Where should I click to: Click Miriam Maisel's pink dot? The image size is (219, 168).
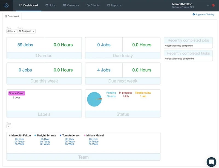pyautogui.click(x=85, y=135)
